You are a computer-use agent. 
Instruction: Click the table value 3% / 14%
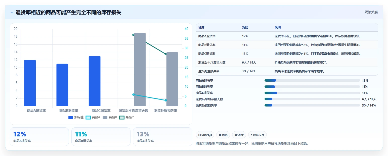click(248, 71)
